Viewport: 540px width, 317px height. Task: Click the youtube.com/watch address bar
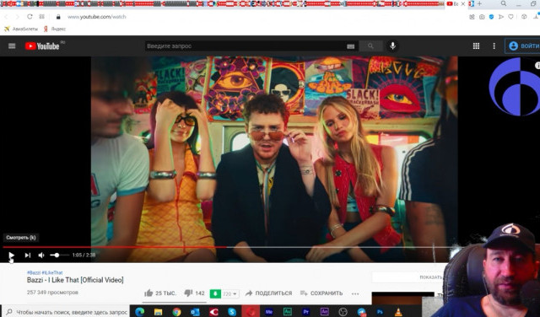pos(97,17)
